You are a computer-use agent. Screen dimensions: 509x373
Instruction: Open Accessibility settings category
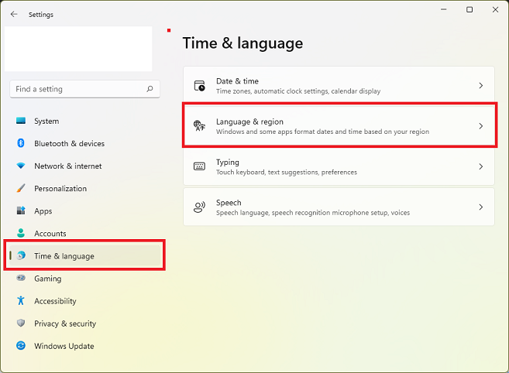(x=85, y=301)
